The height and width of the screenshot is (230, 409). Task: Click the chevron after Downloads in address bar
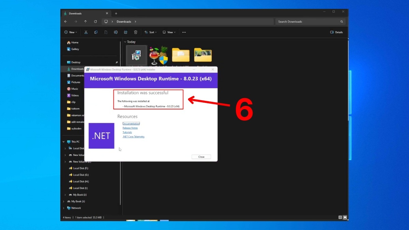click(135, 21)
